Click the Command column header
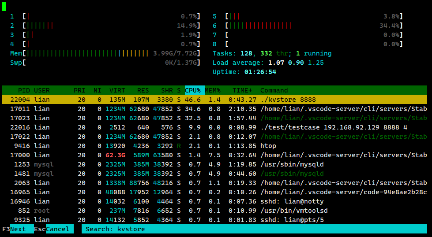This screenshot has height=237, width=432. (274, 90)
